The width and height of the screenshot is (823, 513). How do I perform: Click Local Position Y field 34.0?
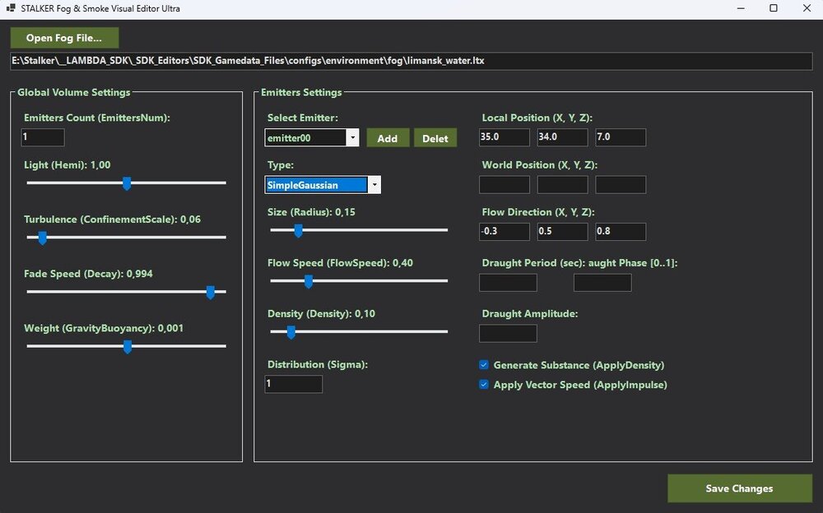(x=563, y=137)
